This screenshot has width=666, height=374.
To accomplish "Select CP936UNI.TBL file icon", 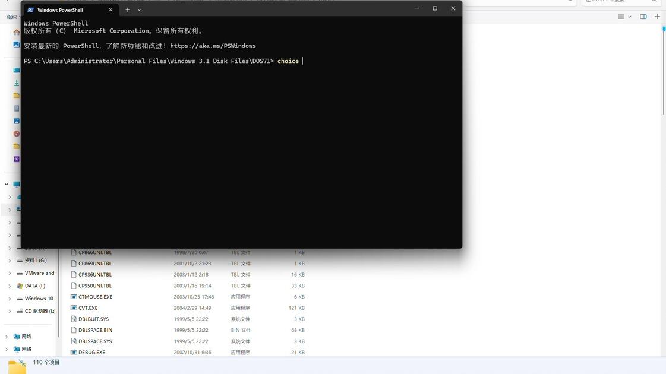I will pos(74,274).
